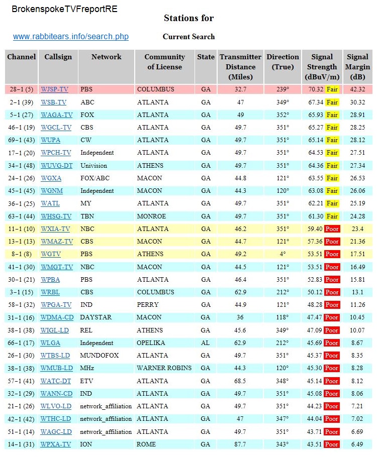377x457 pixels.
Task: Click the WLGA callsign link
Action: point(50,343)
